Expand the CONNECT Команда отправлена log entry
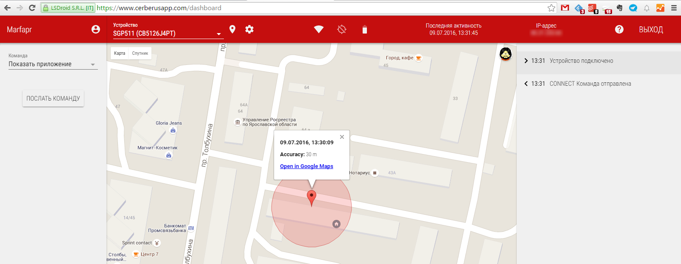Screen dimensions: 681x264 pos(599,84)
